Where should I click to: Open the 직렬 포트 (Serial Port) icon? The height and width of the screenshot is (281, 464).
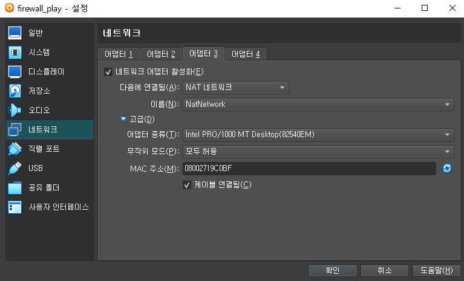[15, 149]
